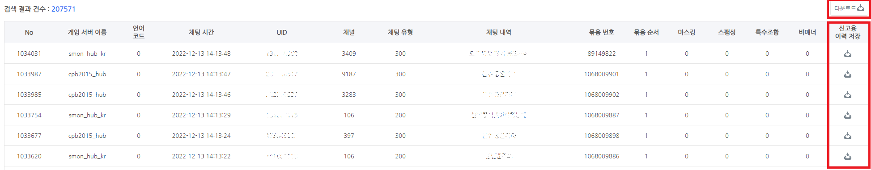Click the timestamp 2022-12-13 14:13:29 cell
871x170 pixels.
click(201, 115)
